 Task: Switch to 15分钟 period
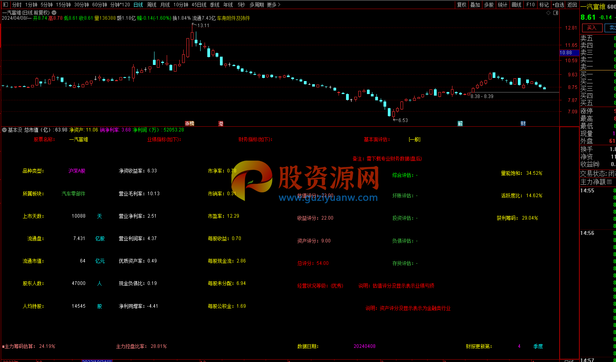tap(63, 5)
